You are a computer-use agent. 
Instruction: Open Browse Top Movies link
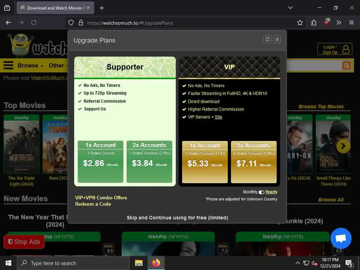point(321,107)
